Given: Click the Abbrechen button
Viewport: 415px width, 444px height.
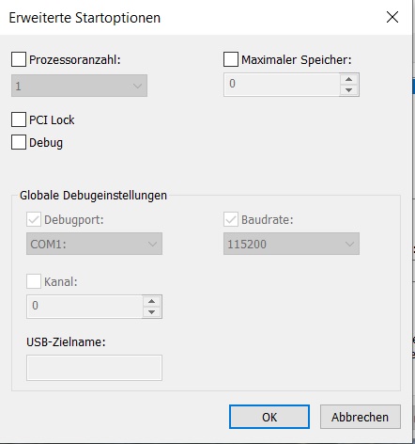Looking at the screenshot, I should tap(361, 417).
